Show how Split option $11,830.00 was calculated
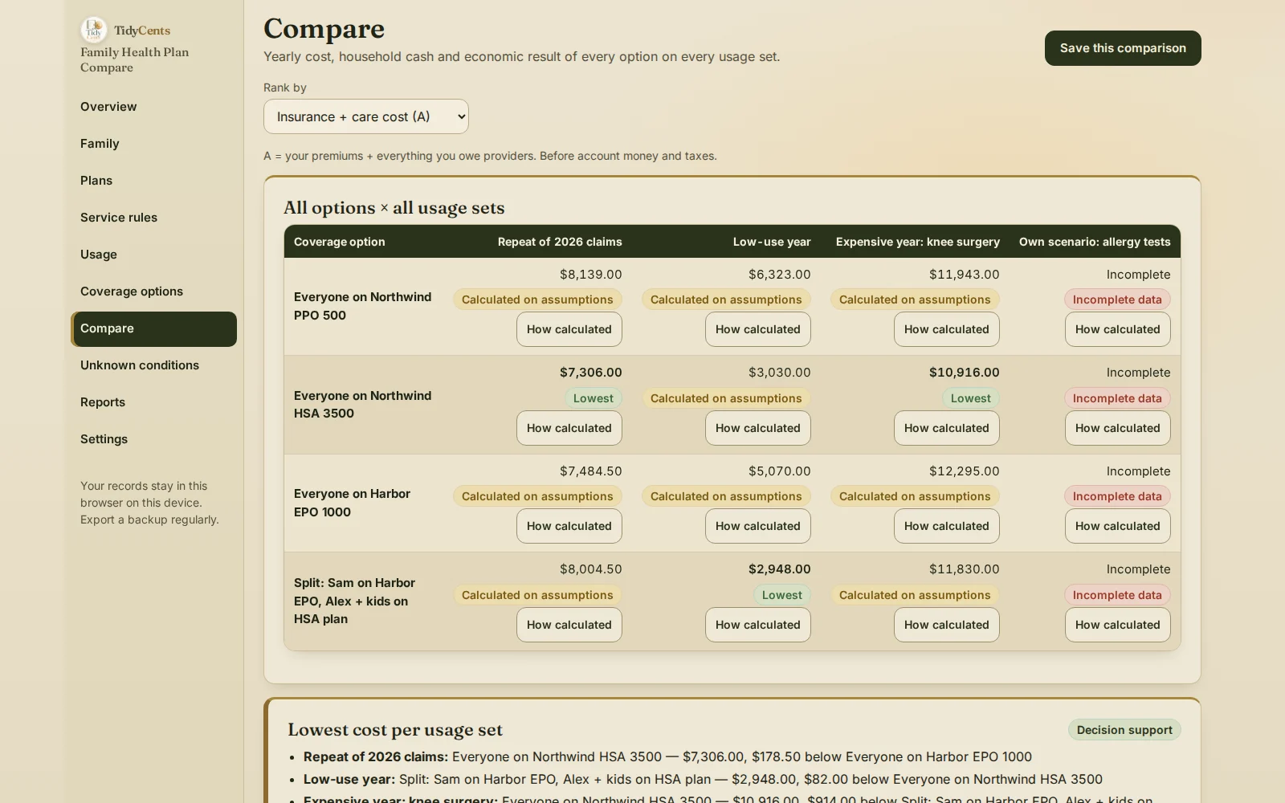Screen dimensions: 1285x803 pos(947,625)
